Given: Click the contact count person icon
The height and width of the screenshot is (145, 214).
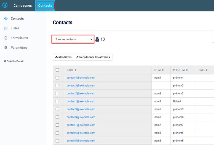Looking at the screenshot, I should tap(97, 39).
